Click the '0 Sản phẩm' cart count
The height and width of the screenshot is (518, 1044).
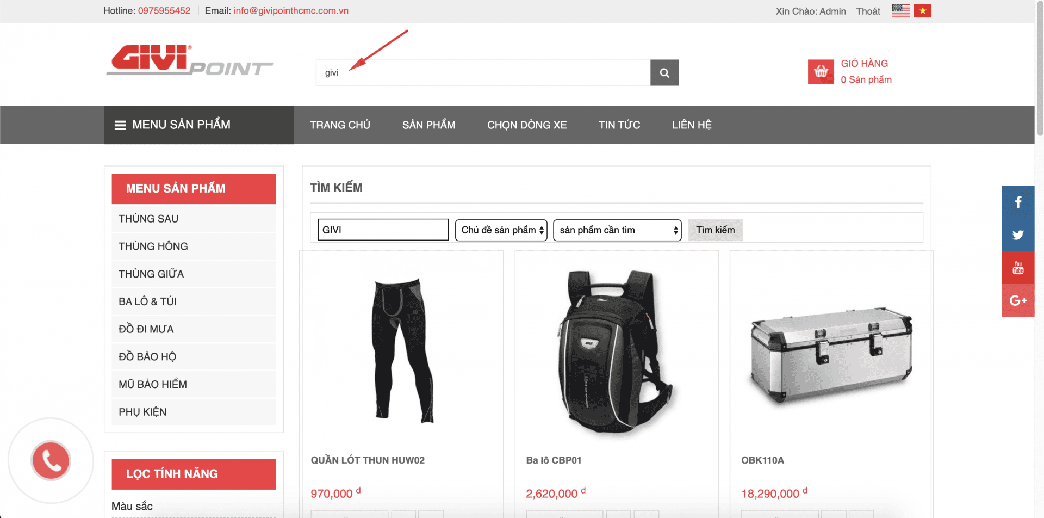866,79
